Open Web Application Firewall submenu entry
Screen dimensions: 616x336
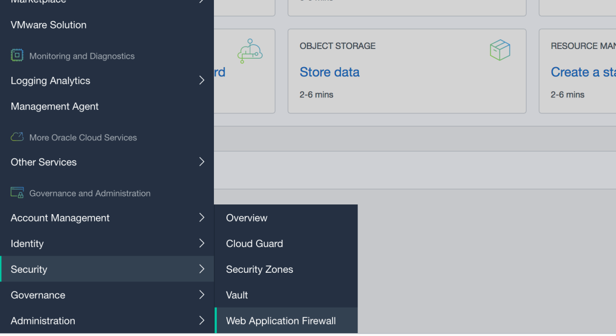(281, 321)
